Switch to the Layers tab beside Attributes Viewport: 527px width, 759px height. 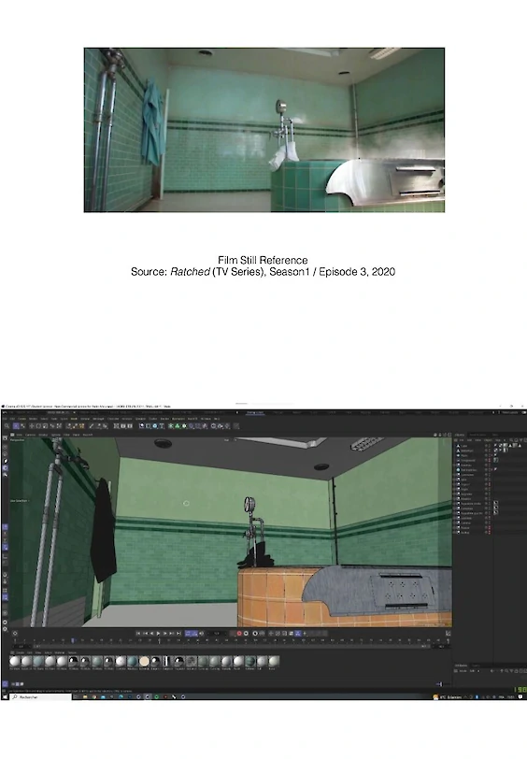(476, 666)
